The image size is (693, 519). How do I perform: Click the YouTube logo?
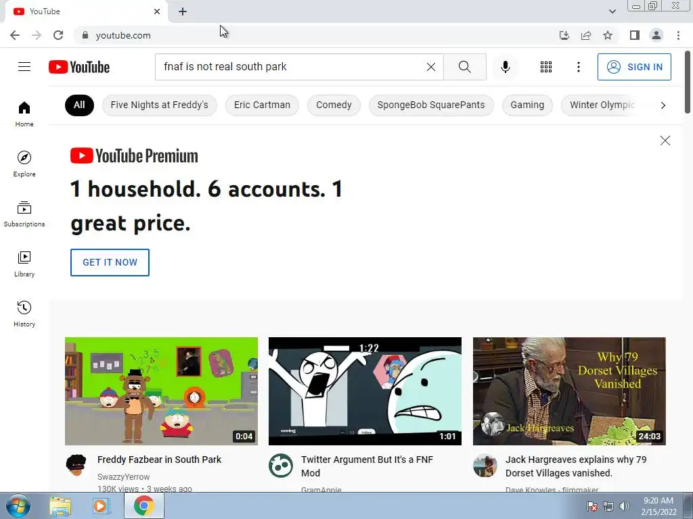pyautogui.click(x=79, y=67)
